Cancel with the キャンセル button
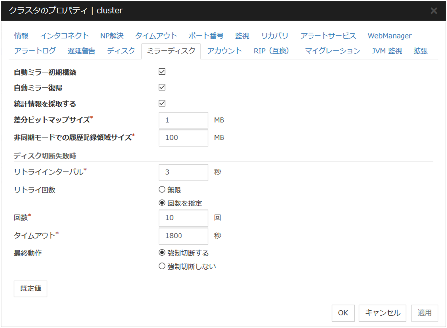Image resolution: width=447 pixels, height=328 pixels. [383, 313]
